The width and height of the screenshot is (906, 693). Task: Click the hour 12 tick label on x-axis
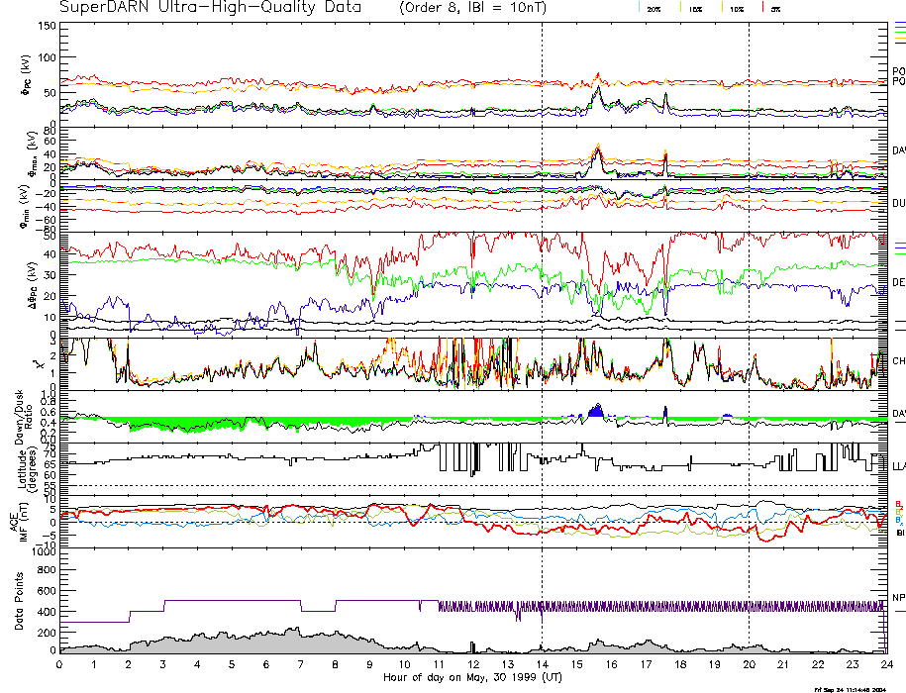[473, 664]
